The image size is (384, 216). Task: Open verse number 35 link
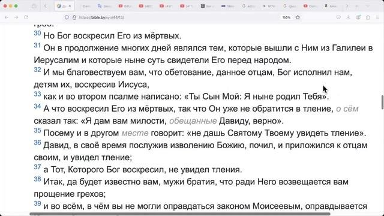[x=37, y=131]
